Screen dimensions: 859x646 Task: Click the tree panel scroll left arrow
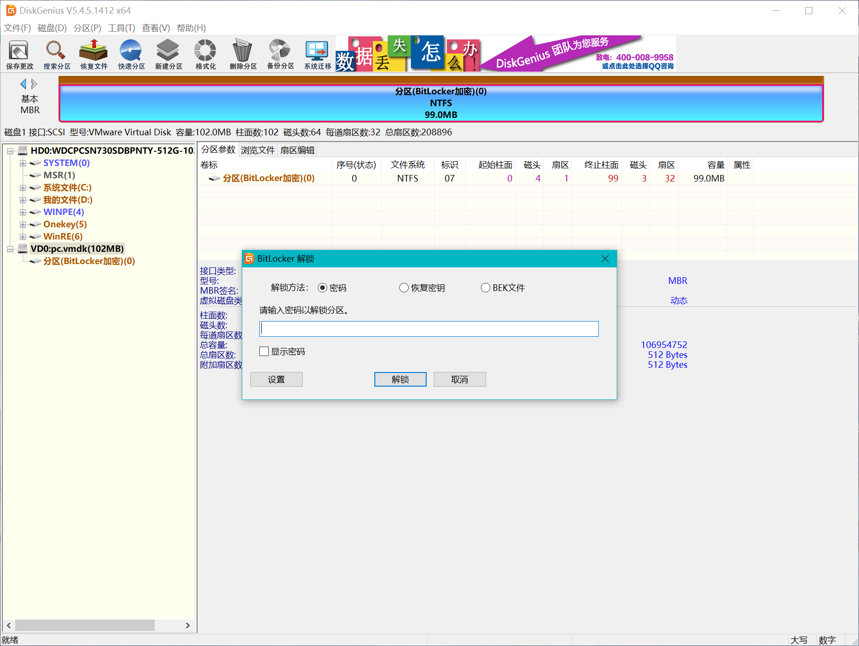tap(8, 625)
